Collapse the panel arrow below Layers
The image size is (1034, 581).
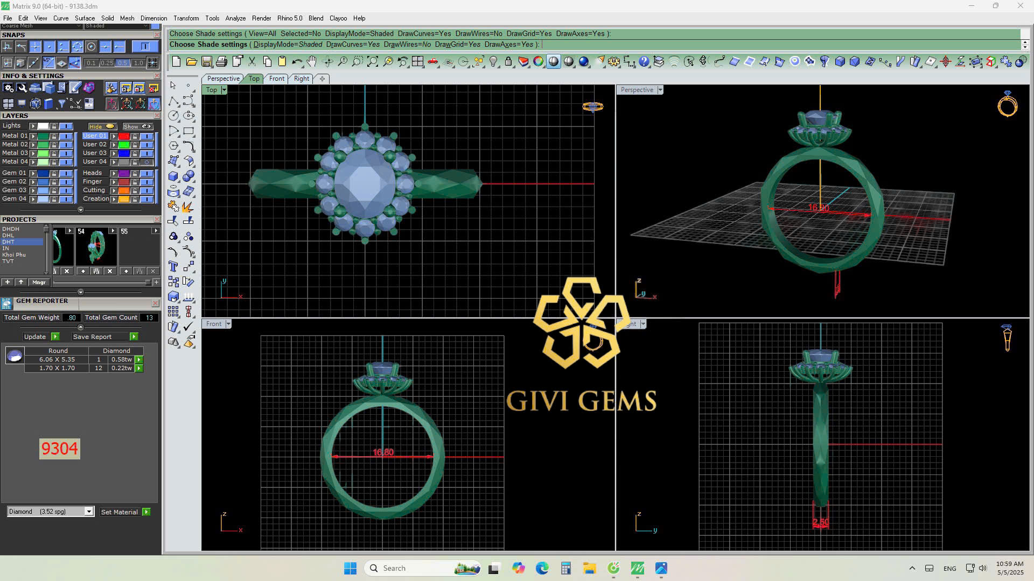[81, 210]
